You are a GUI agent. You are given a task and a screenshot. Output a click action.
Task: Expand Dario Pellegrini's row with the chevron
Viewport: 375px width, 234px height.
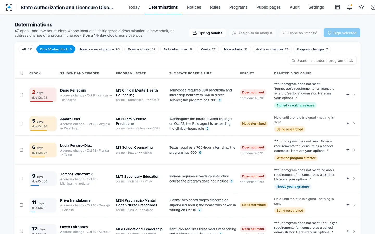[x=354, y=95]
